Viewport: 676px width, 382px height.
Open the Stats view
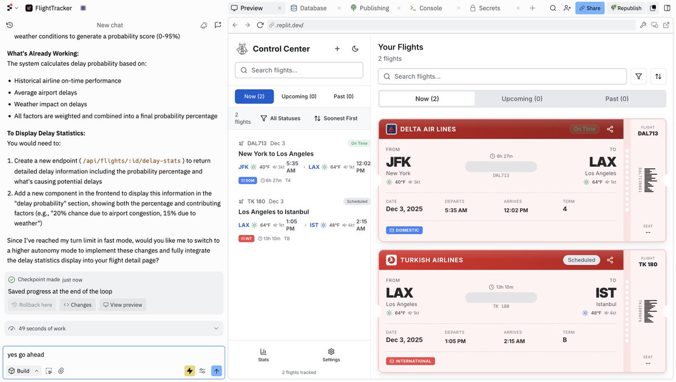pyautogui.click(x=263, y=355)
